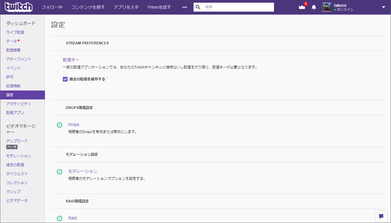Click the takeox profile avatar

coord(327,7)
